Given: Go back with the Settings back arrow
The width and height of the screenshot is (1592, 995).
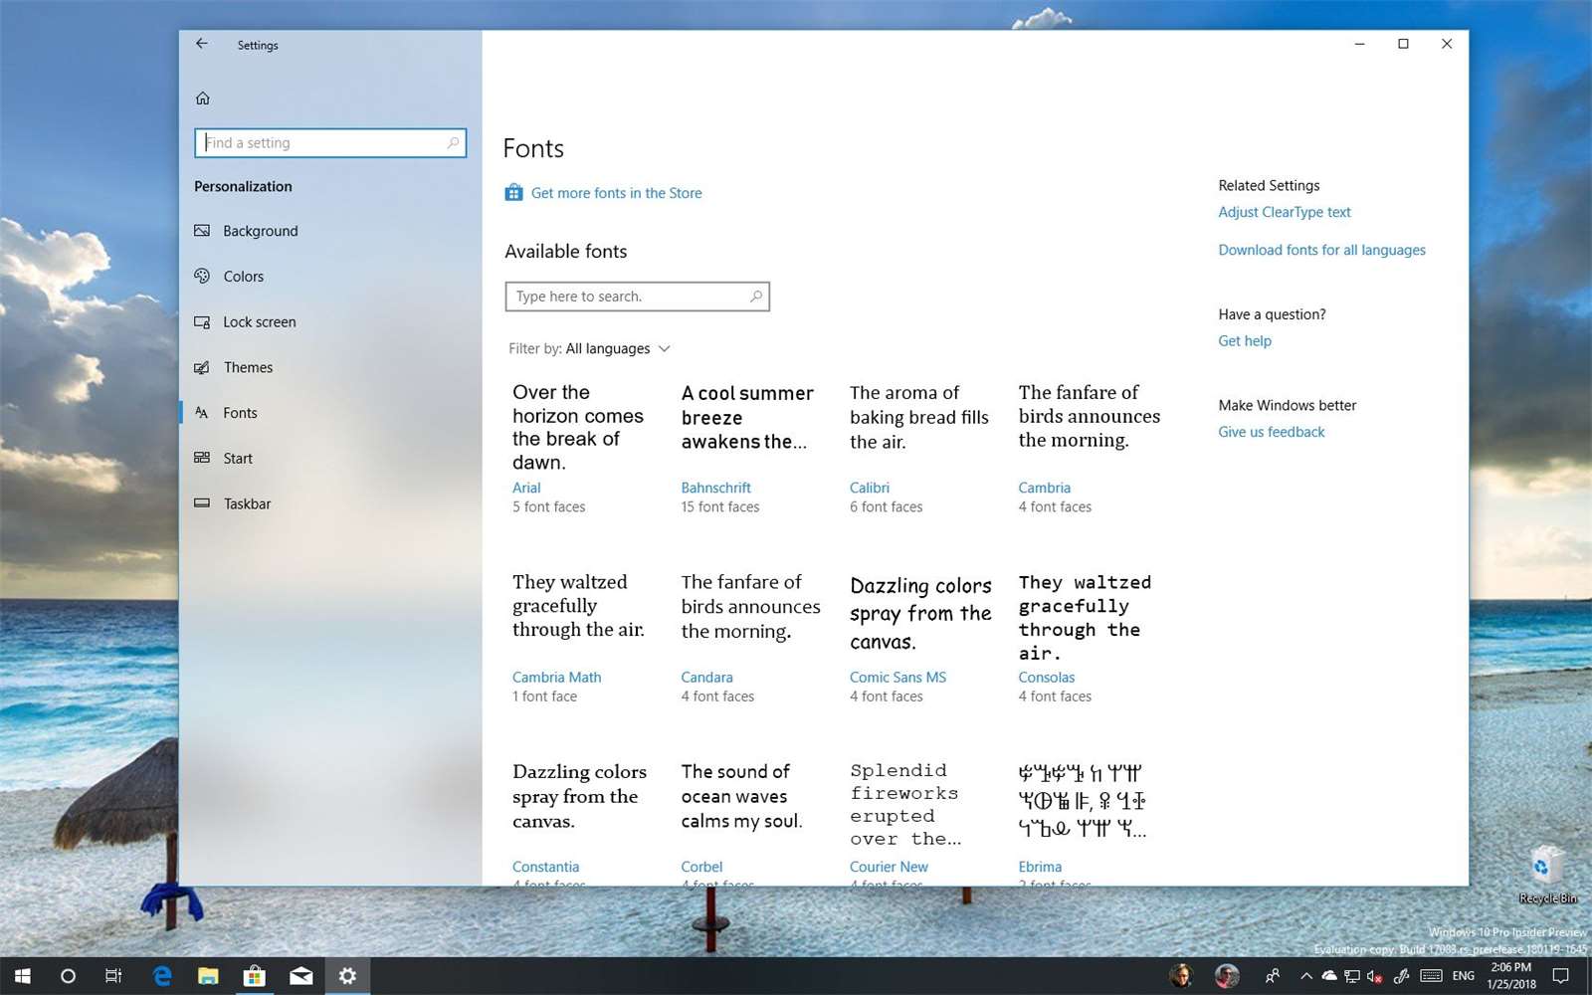Looking at the screenshot, I should click(x=202, y=44).
